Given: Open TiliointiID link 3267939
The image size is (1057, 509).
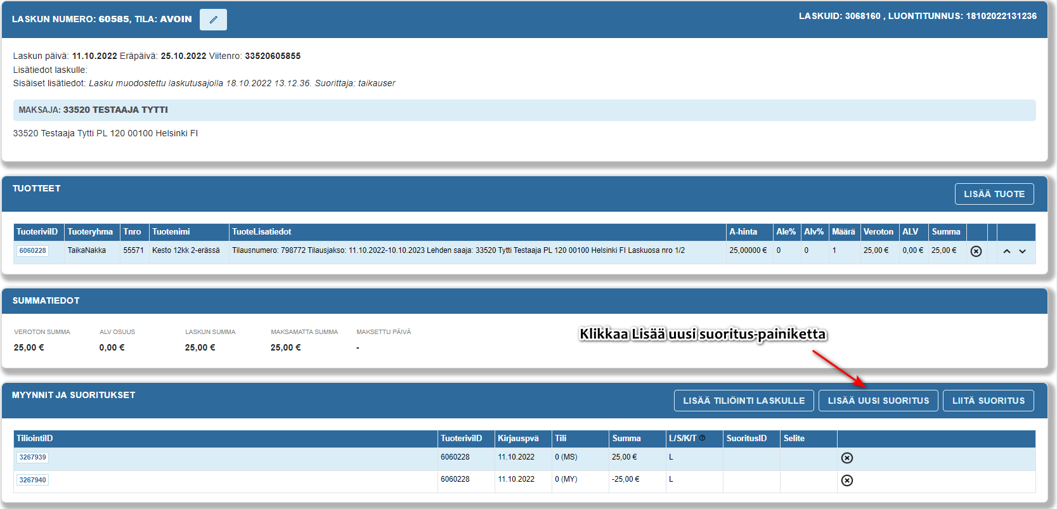Looking at the screenshot, I should coord(32,457).
